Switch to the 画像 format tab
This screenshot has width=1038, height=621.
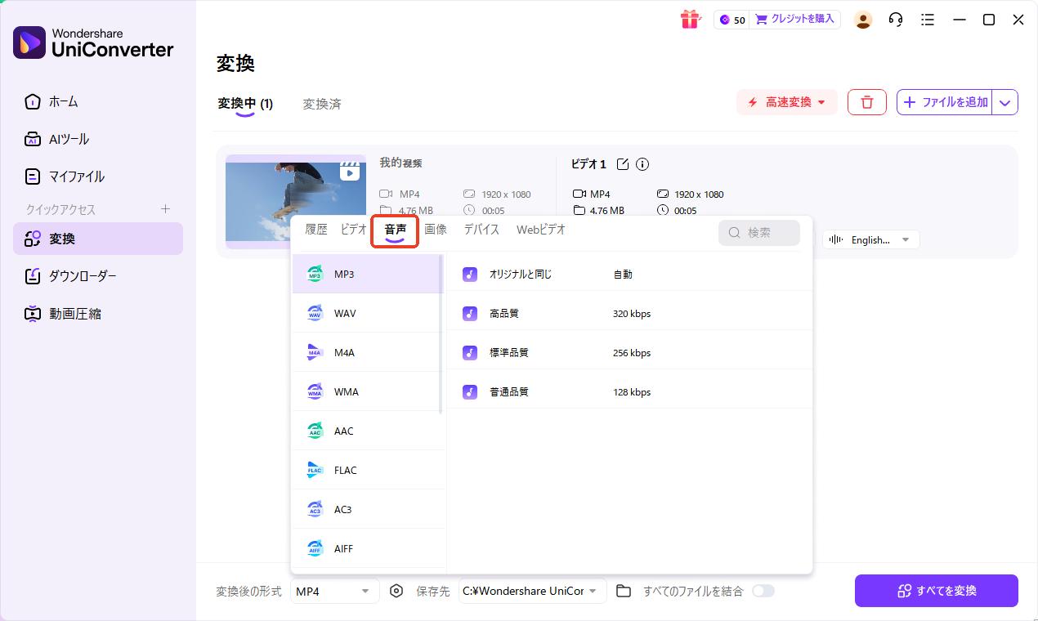click(436, 230)
